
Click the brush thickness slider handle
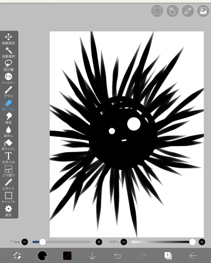[x=43, y=242]
